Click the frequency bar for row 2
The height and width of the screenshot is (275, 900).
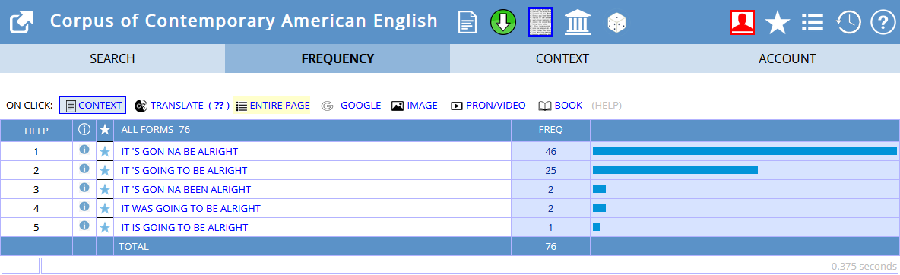coord(675,170)
